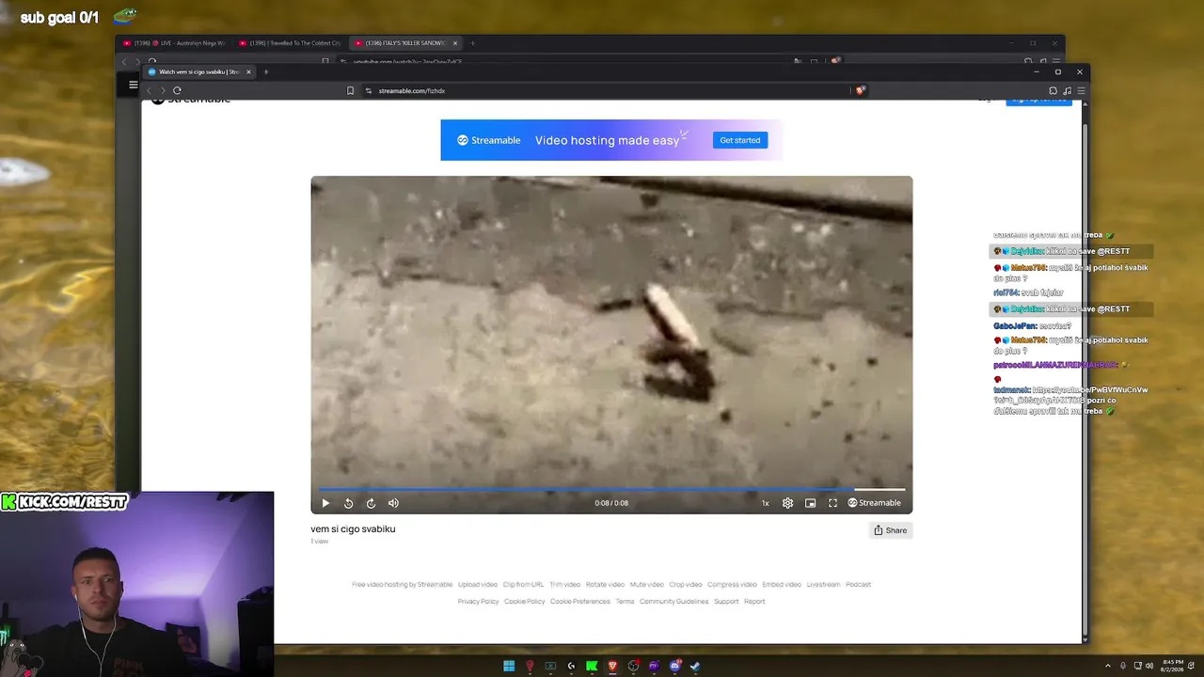Screen dimensions: 1204x677
Task: Open the Windows Start menu
Action: tap(509, 666)
